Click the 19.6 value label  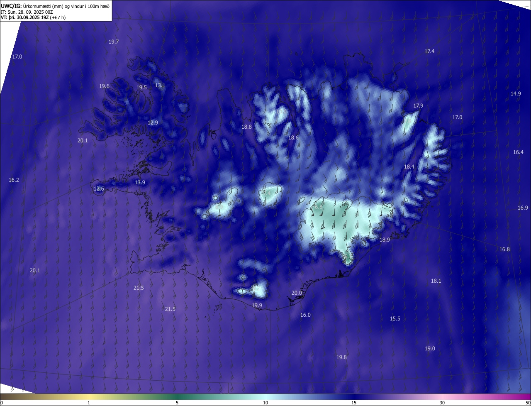click(x=104, y=86)
